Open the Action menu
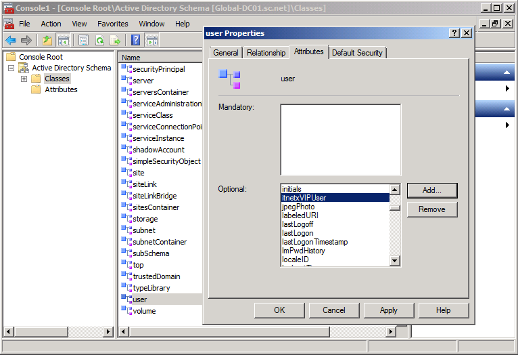518x355 pixels. coord(51,24)
